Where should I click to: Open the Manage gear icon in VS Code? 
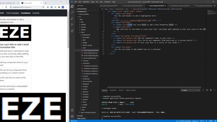click(72, 116)
